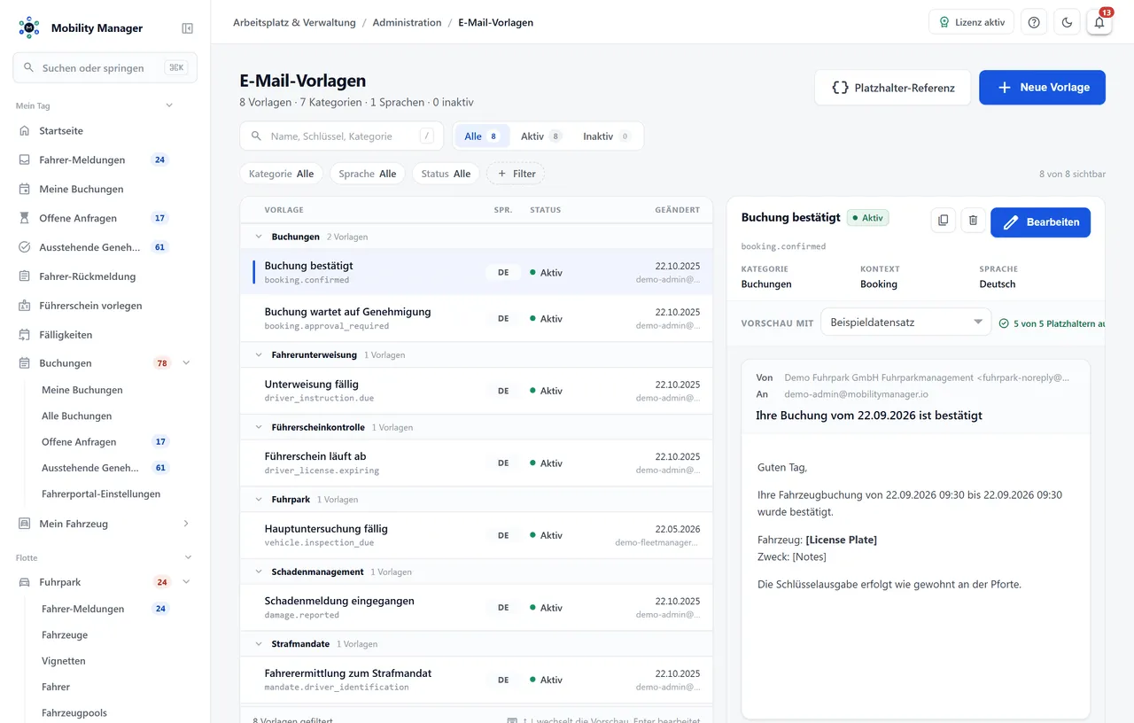The height and width of the screenshot is (723, 1134).
Task: Click the Führerschein vorlegen icon
Action: (25, 306)
